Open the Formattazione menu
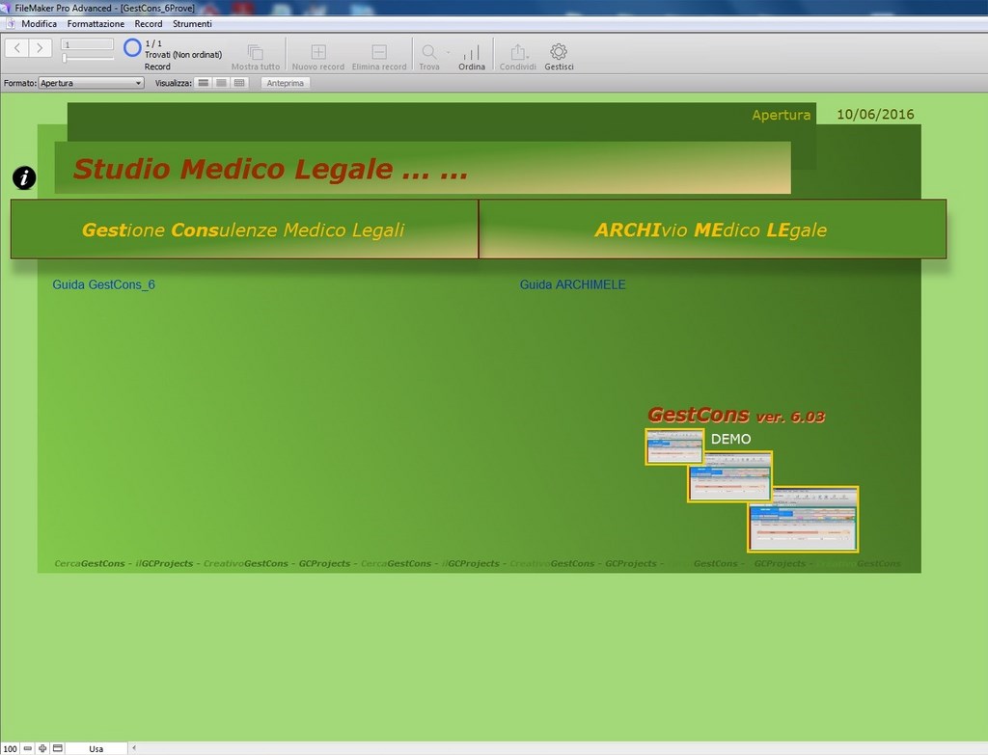 (96, 24)
